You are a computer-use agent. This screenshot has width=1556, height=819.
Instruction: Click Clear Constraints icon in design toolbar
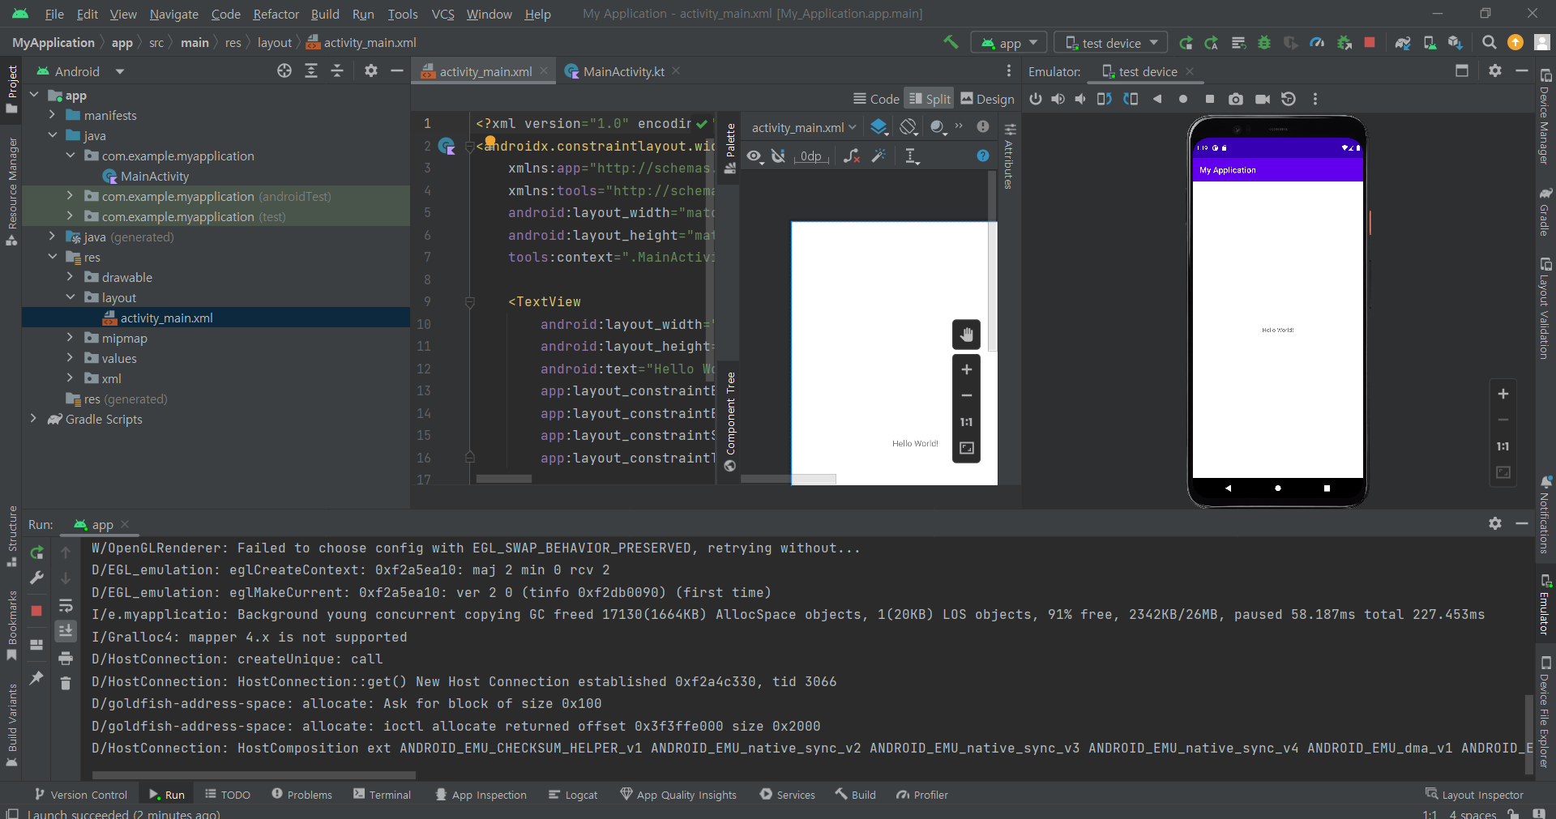point(851,156)
